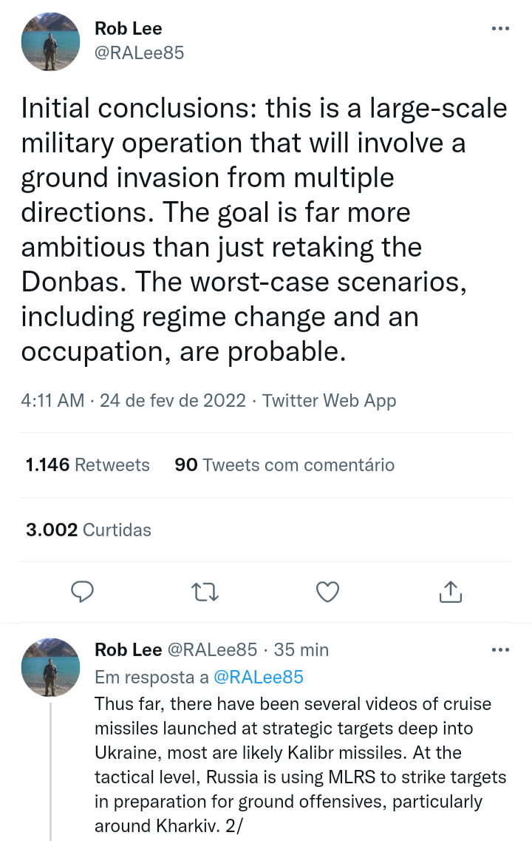Viewport: 532px width, 841px height.
Task: Click the reply speech bubble icon
Action: click(82, 591)
